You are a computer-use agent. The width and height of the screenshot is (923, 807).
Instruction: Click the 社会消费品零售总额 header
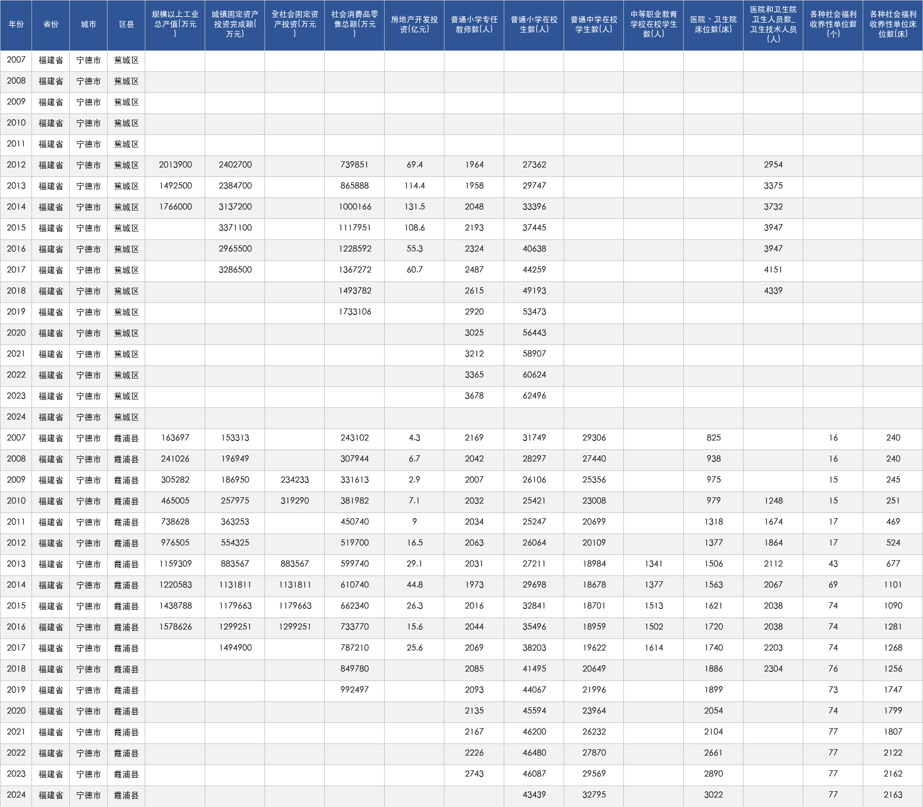coord(354,25)
